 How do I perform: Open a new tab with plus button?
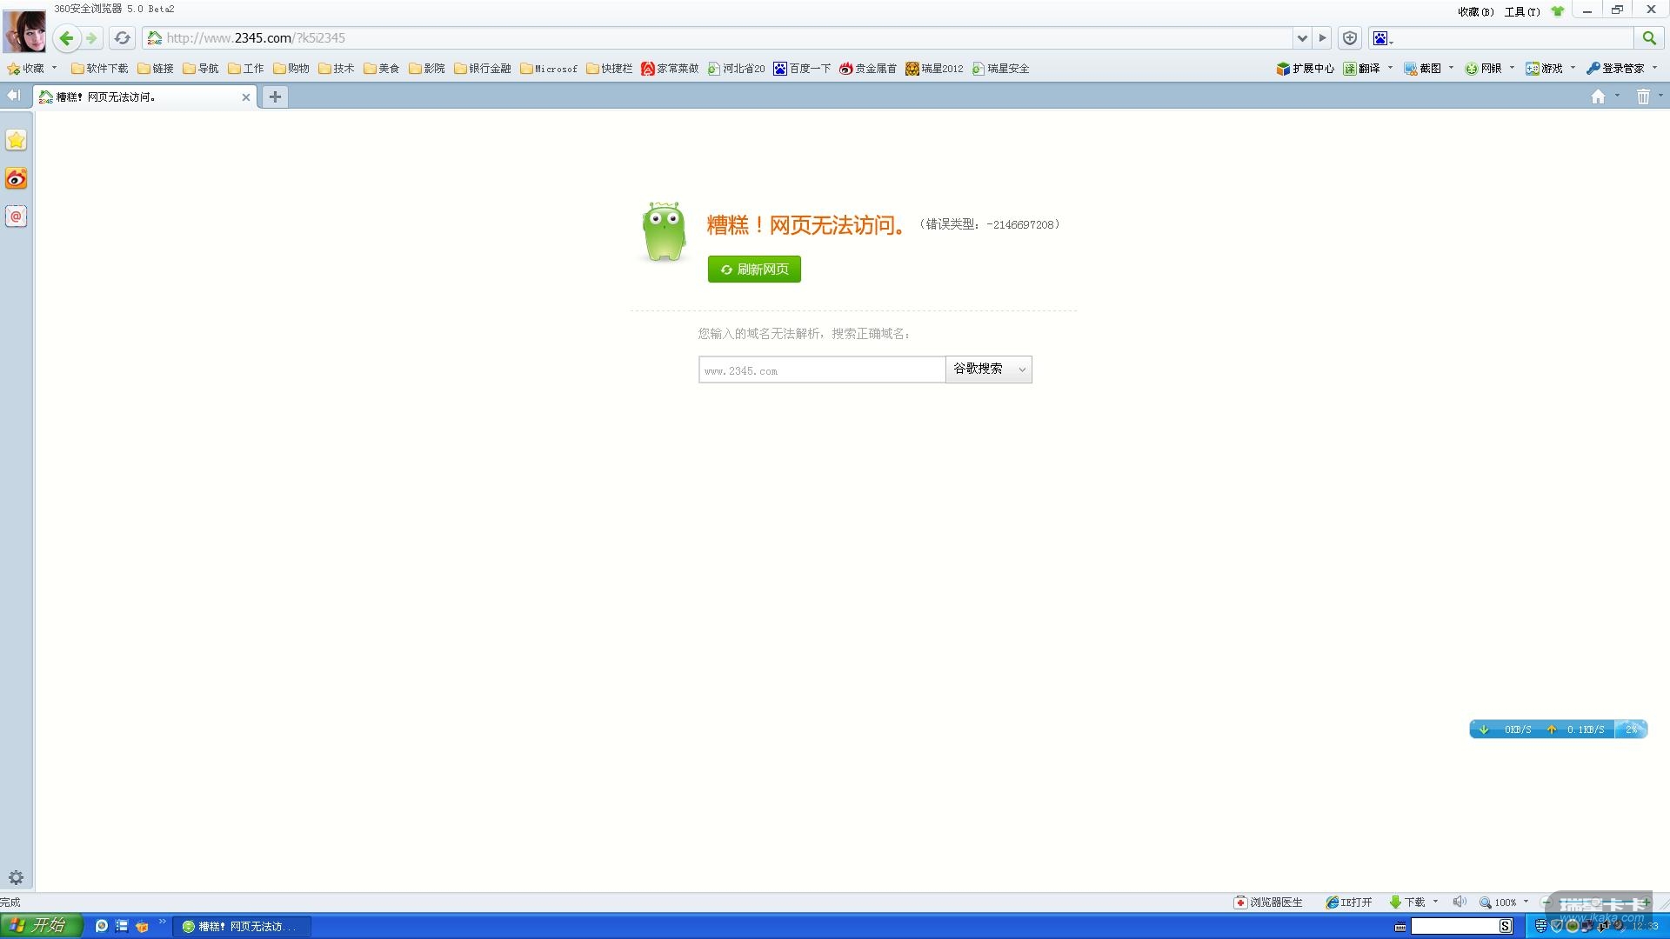[275, 97]
